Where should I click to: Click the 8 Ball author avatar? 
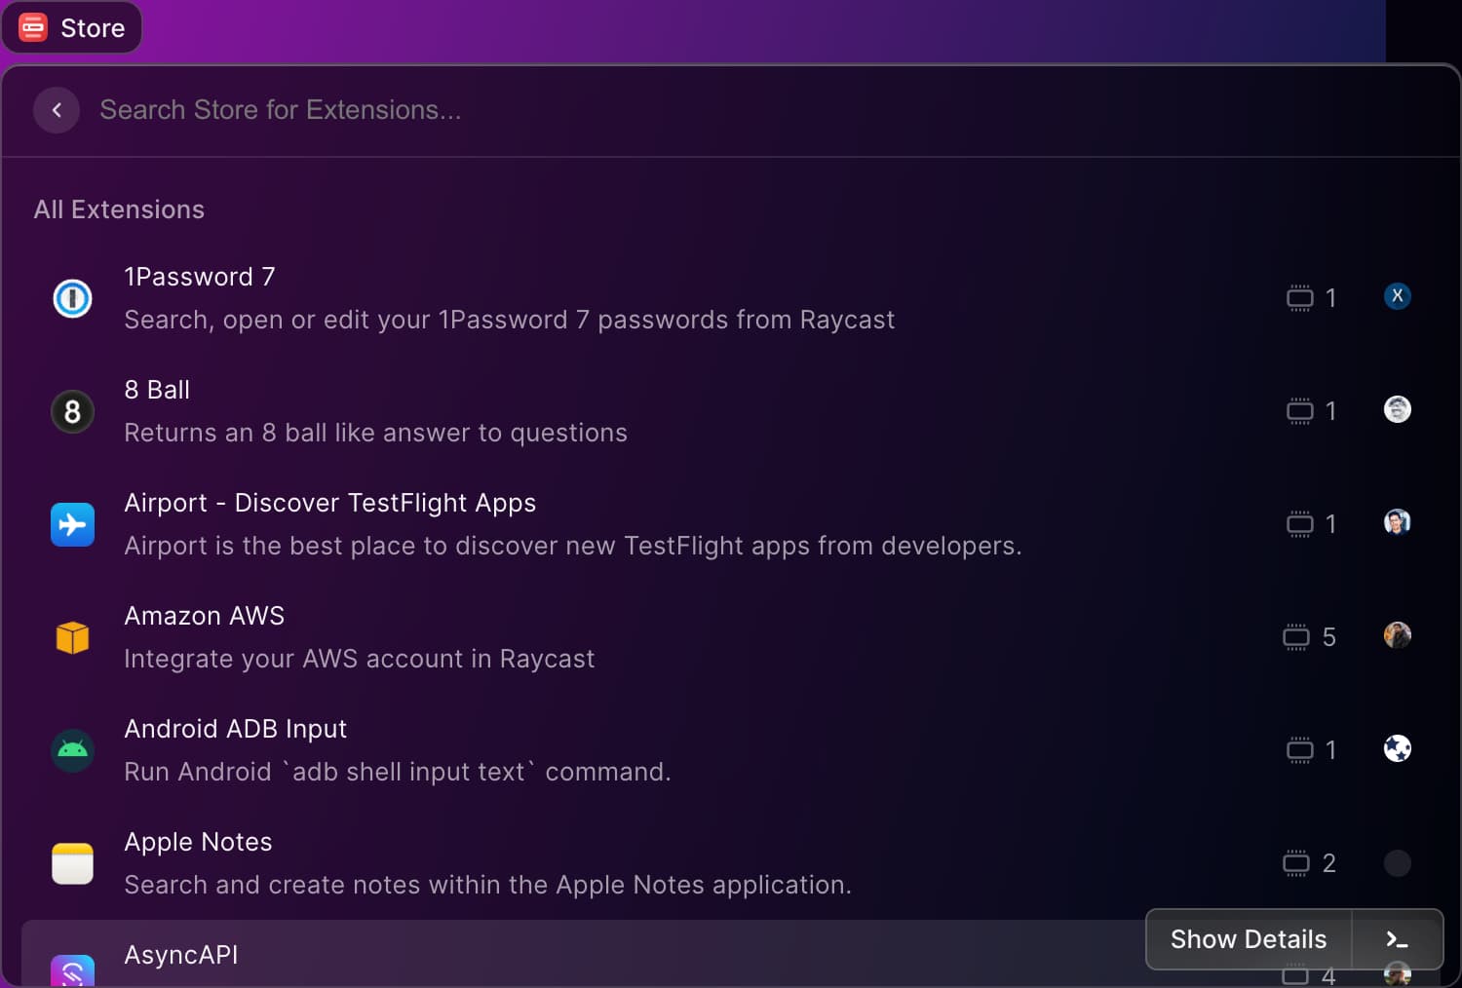[1397, 409]
